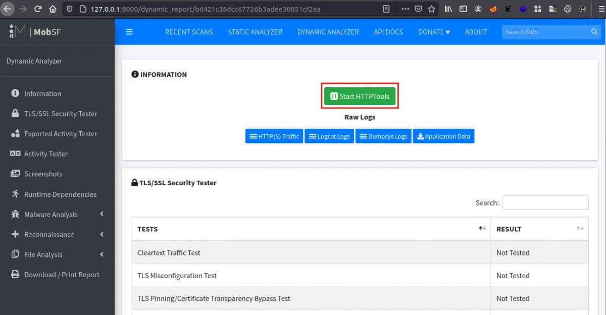
Task: Open the reader view icon in the address bar
Action: click(x=386, y=9)
